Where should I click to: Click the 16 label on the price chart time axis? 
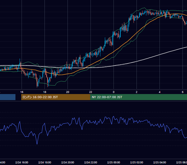coord(22,92)
